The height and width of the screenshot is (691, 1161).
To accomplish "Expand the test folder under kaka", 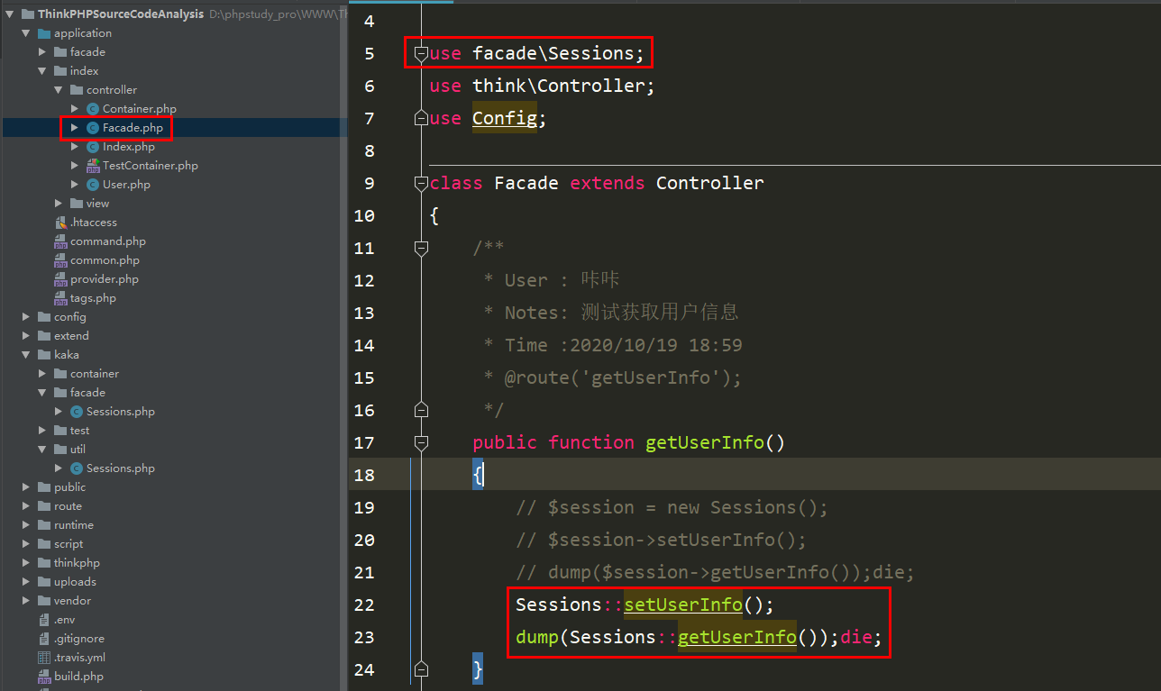I will pyautogui.click(x=42, y=431).
